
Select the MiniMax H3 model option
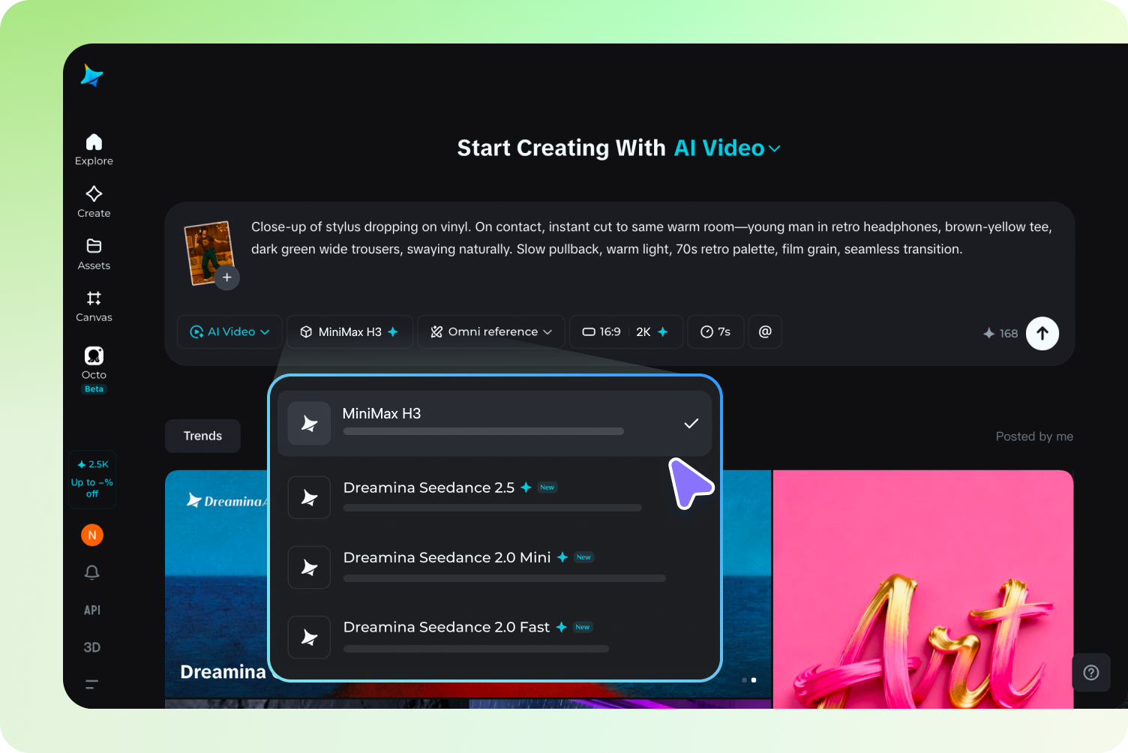coord(494,423)
